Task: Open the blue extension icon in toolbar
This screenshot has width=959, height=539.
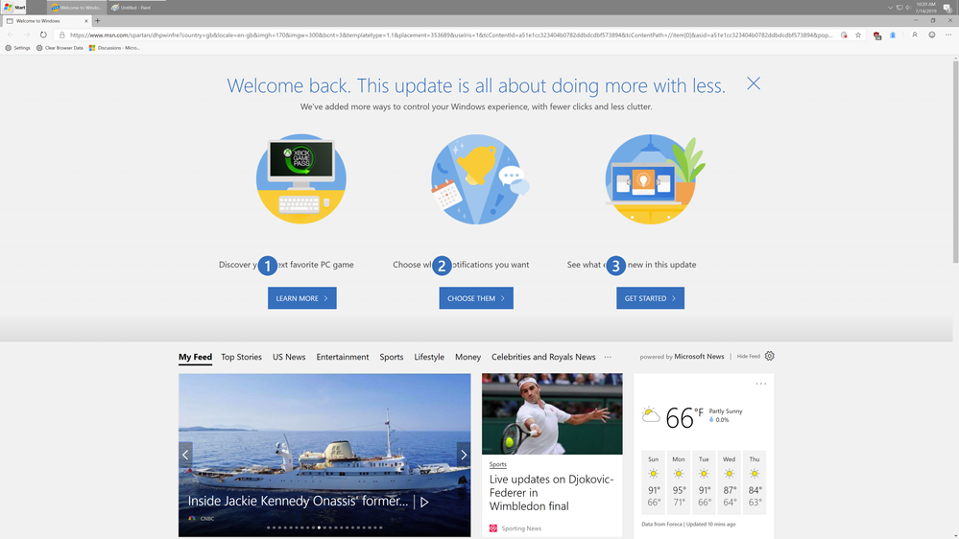Action: point(893,35)
